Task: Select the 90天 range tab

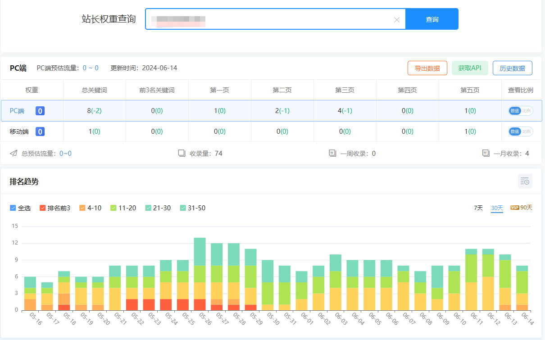Action: [526, 208]
